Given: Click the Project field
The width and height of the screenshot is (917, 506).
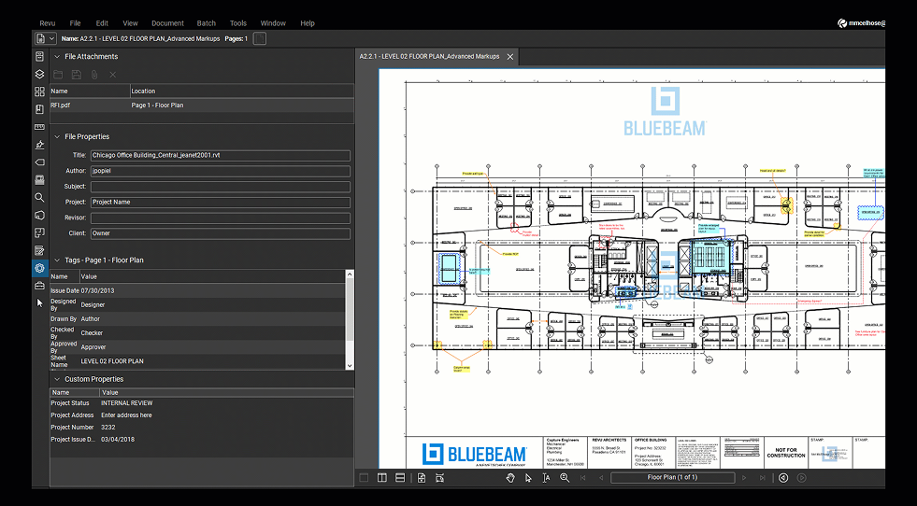Looking at the screenshot, I should [x=221, y=203].
